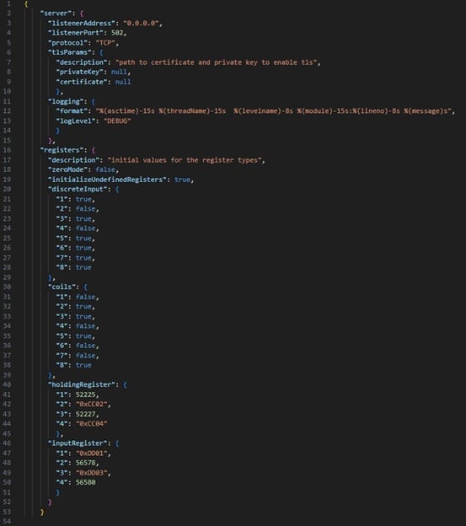Screen dimensions: 466x526
Task: Click the false value on line 31
Action: tap(85, 297)
